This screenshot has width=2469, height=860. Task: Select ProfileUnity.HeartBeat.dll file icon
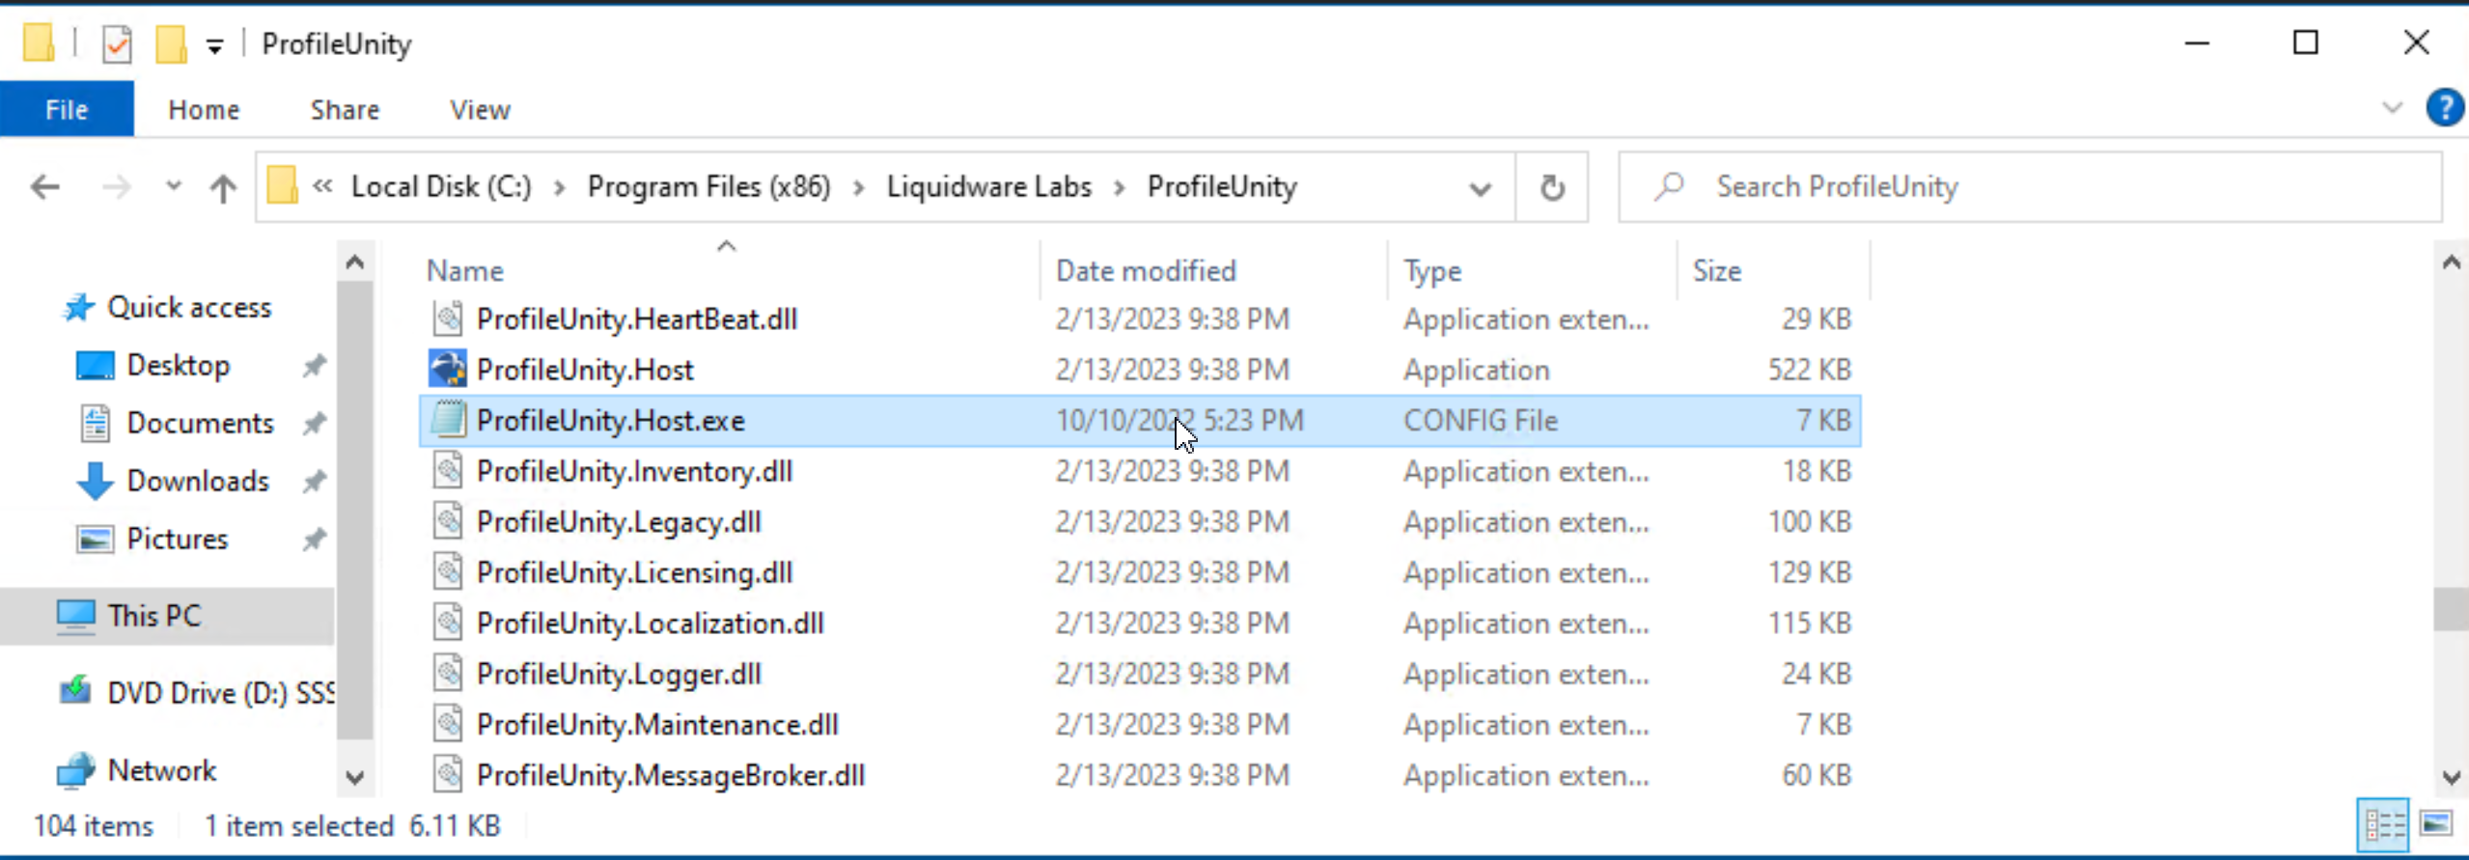(x=448, y=319)
